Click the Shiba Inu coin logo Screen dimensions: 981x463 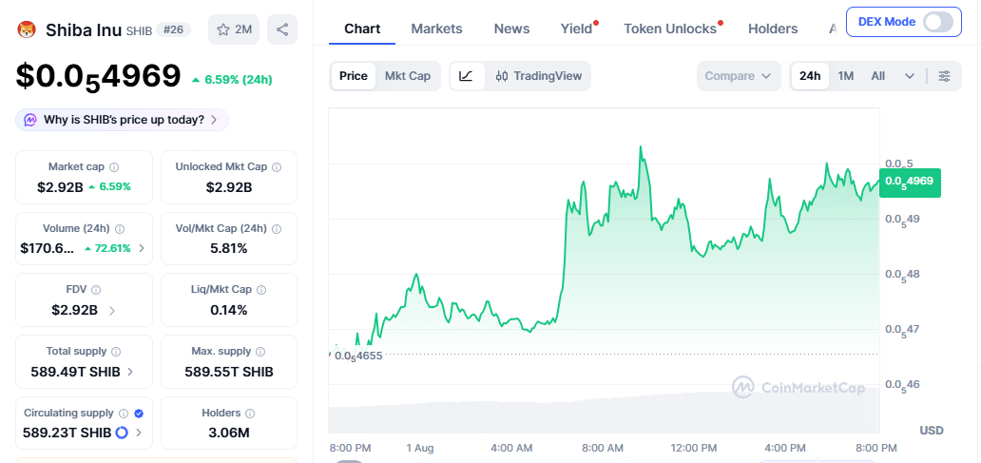(27, 29)
